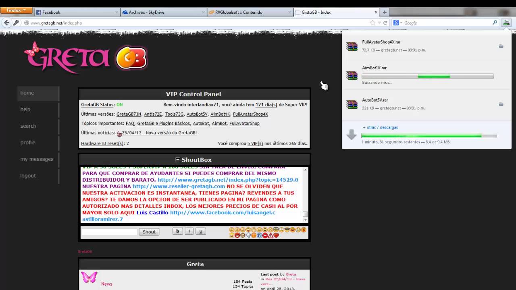Show the other 7 downloads
The height and width of the screenshot is (290, 516).
click(380, 127)
